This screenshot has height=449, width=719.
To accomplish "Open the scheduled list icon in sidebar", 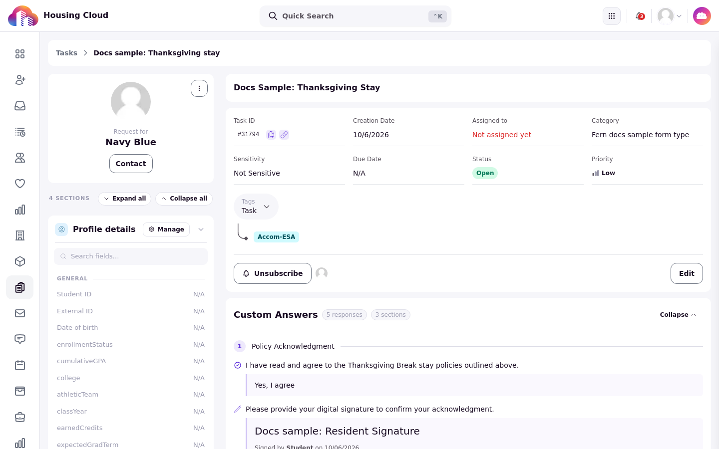I will [x=20, y=132].
